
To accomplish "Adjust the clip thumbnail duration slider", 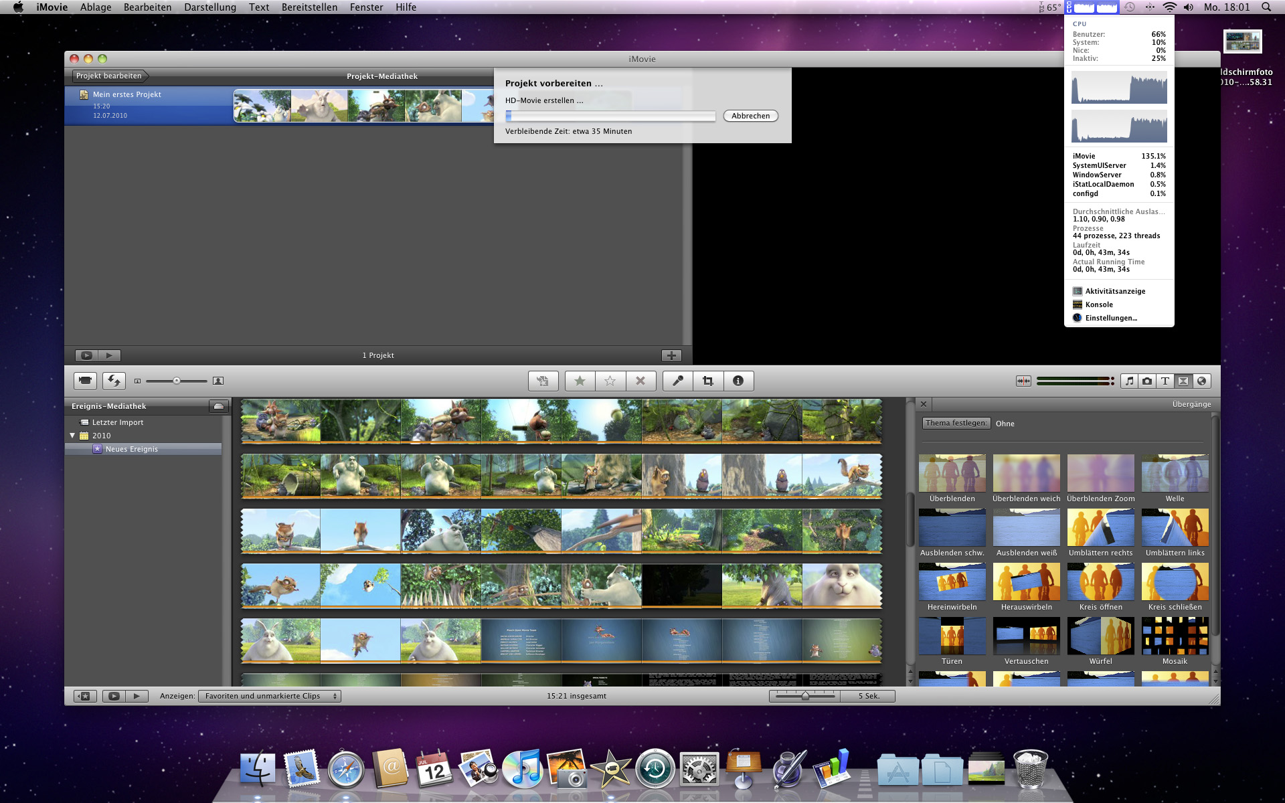I will [x=805, y=696].
